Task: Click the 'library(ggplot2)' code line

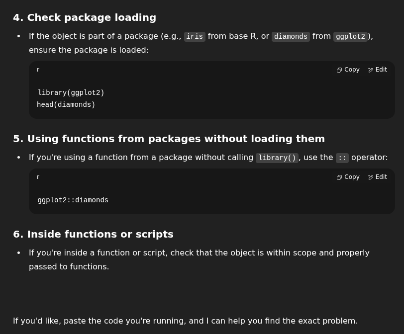Action: click(71, 93)
